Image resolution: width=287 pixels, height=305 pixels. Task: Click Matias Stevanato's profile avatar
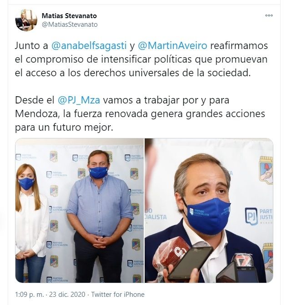pyautogui.click(x=26, y=20)
